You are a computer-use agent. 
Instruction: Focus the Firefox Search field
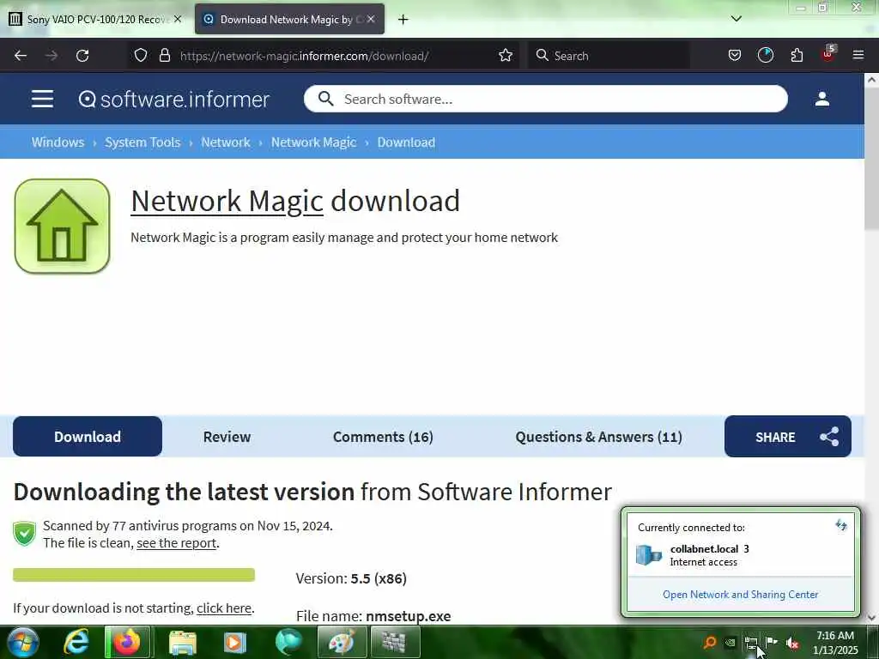(609, 56)
